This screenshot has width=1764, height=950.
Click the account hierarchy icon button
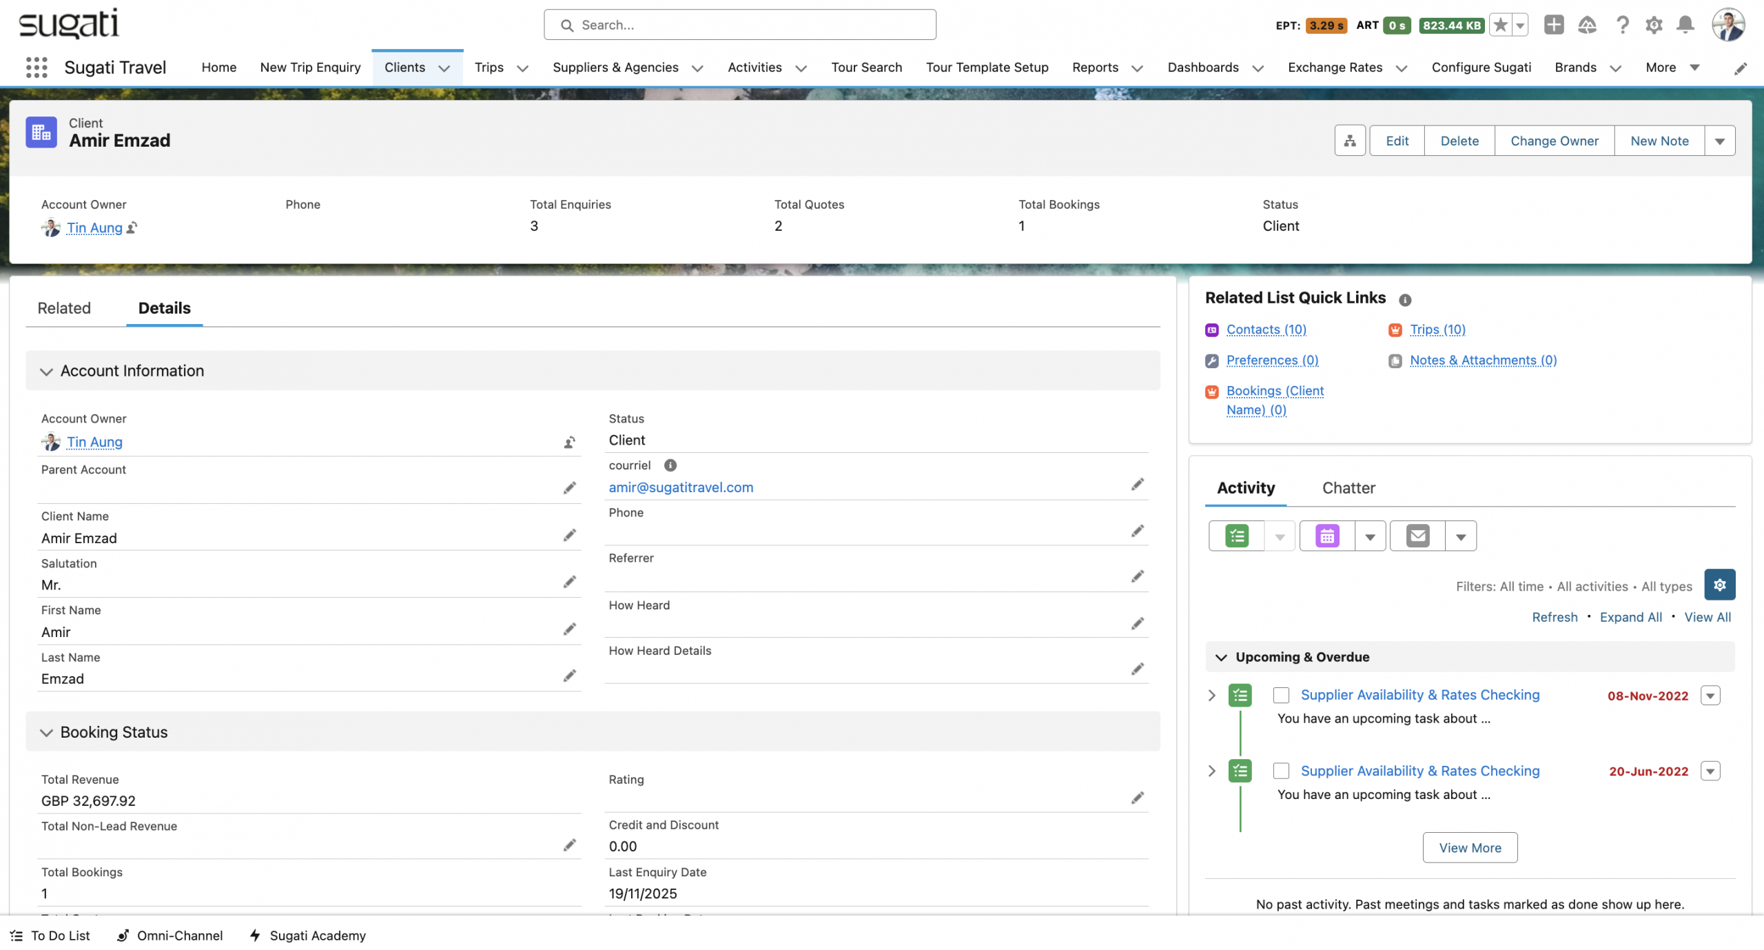click(x=1349, y=141)
